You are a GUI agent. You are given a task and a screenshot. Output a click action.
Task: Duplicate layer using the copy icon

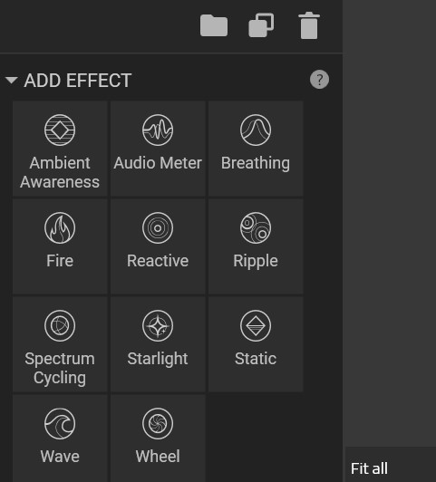click(x=261, y=25)
